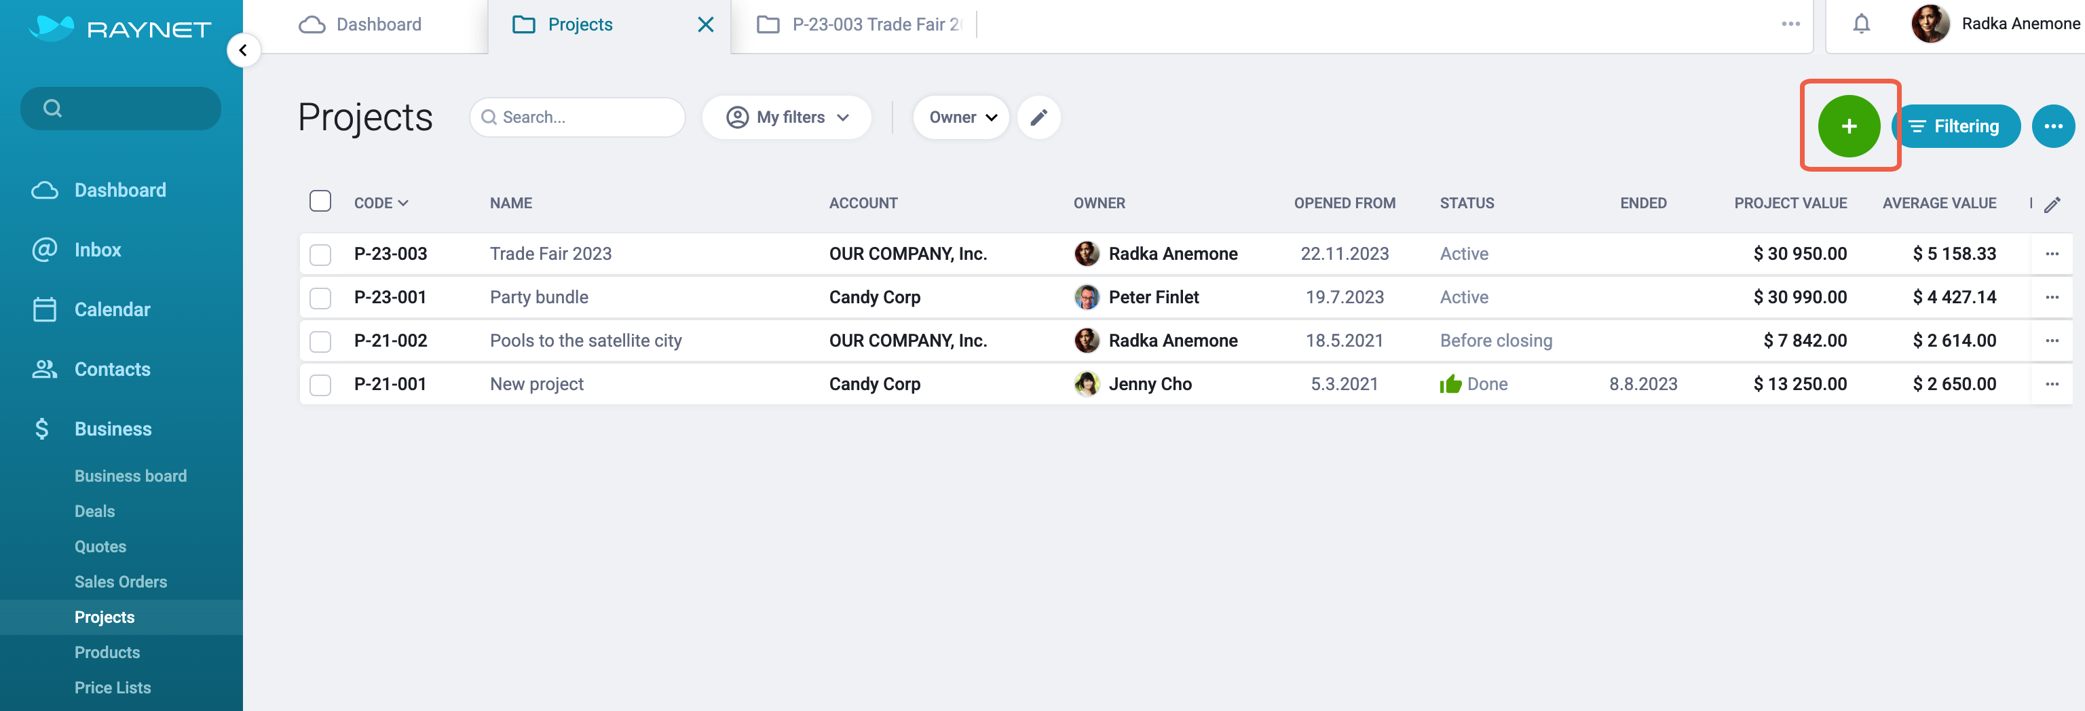
Task: Edit table columns with the header pencil icon
Action: [x=2052, y=204]
